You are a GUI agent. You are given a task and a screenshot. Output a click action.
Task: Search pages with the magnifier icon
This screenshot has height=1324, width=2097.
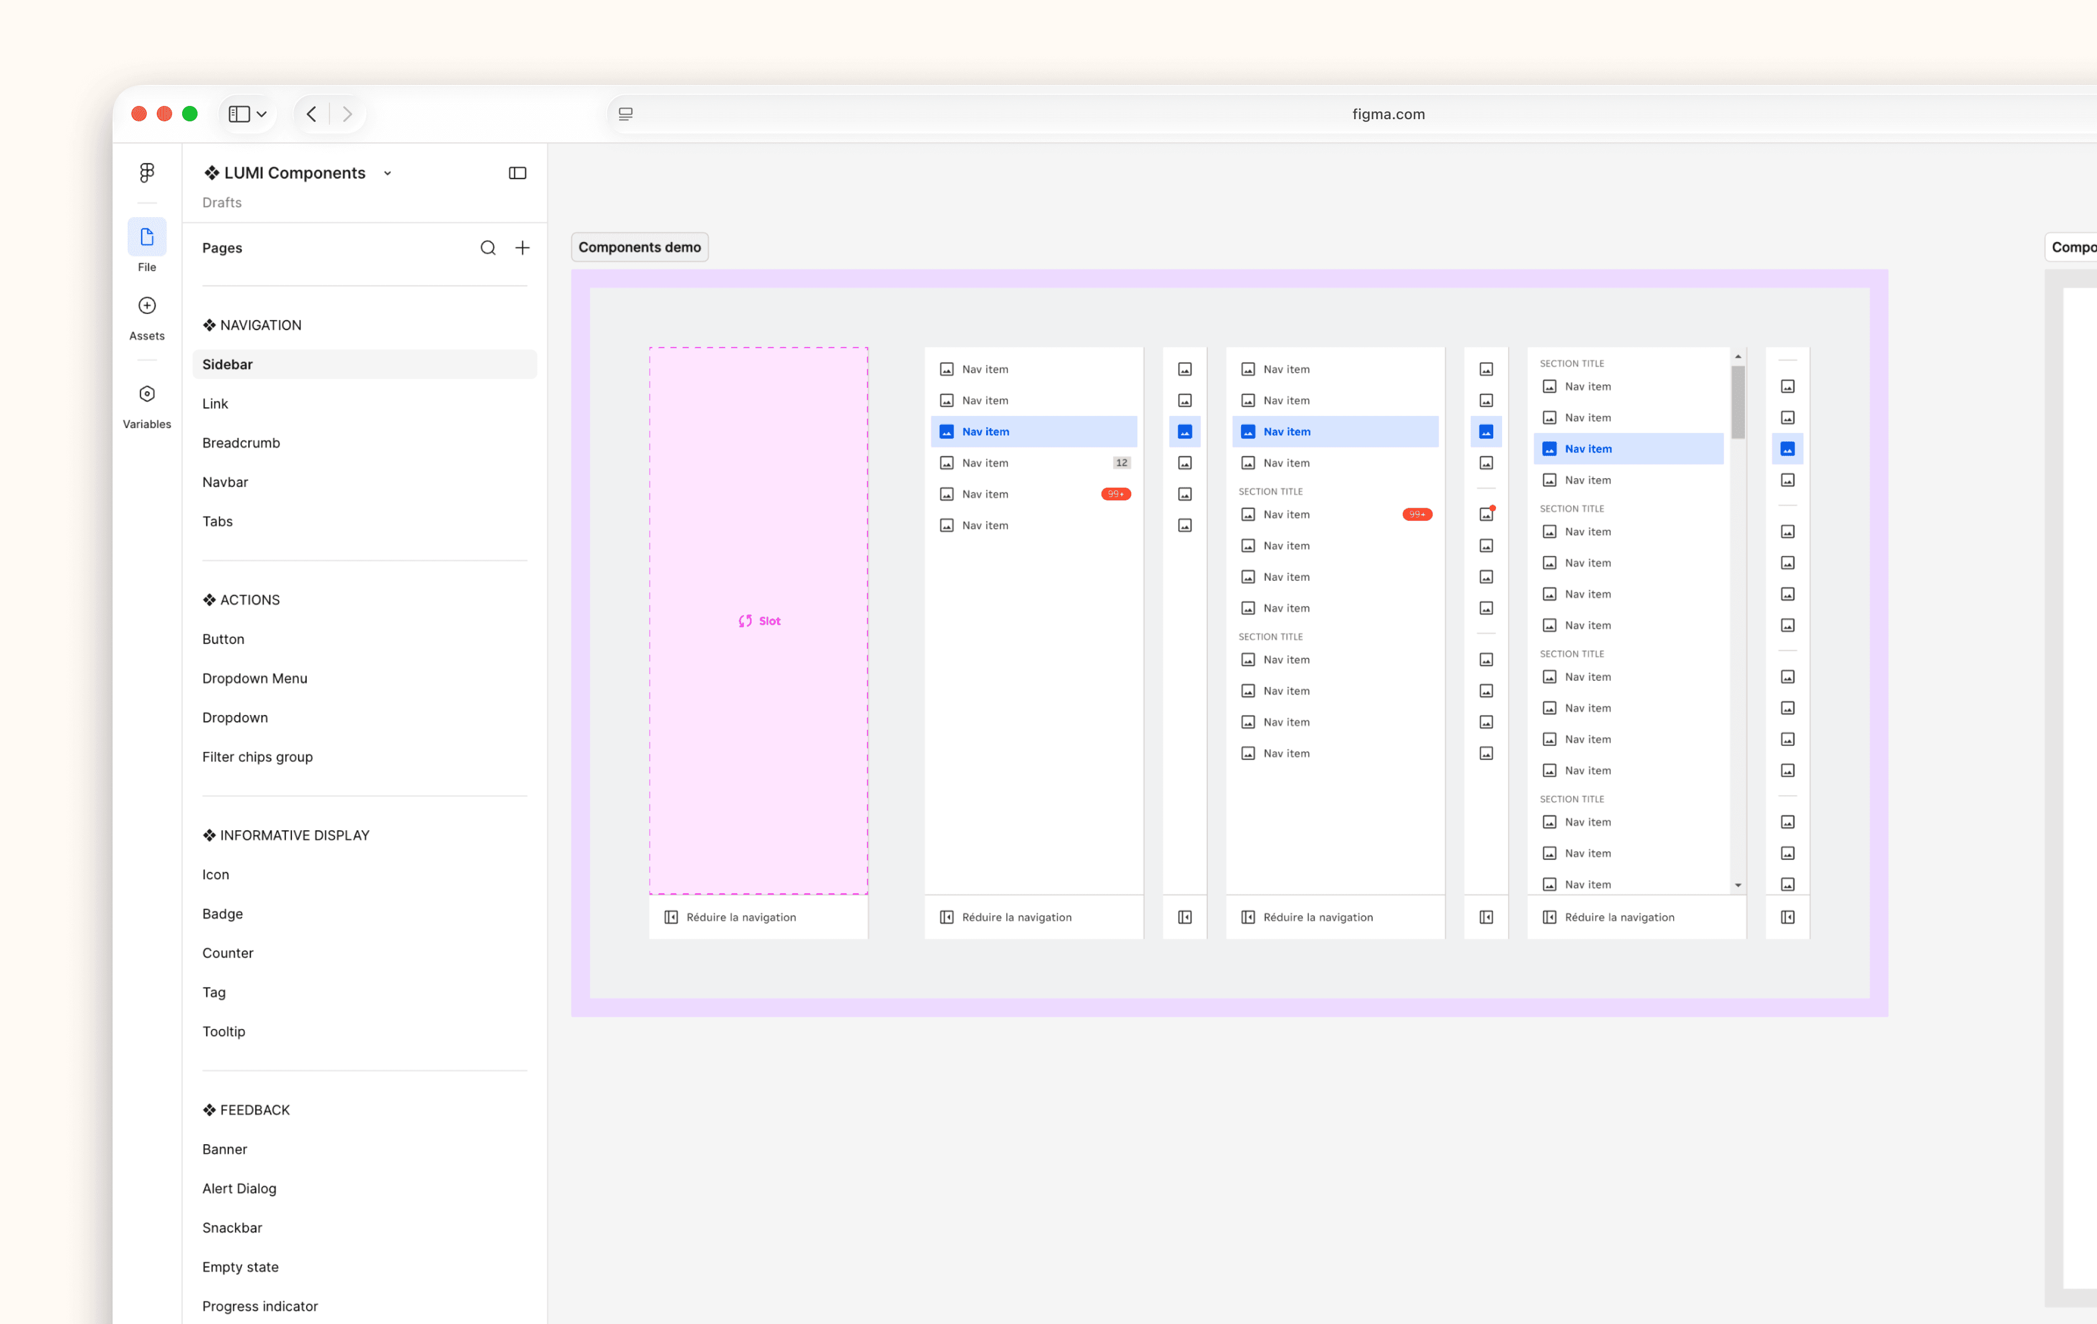(488, 248)
